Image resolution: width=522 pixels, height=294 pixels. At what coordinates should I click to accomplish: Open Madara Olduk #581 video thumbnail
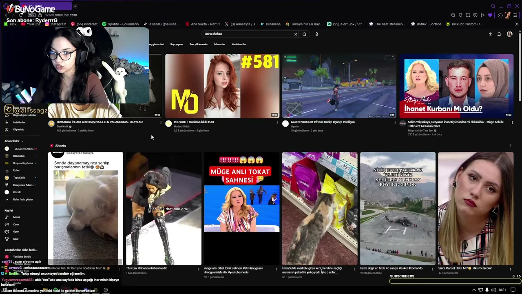(222, 86)
